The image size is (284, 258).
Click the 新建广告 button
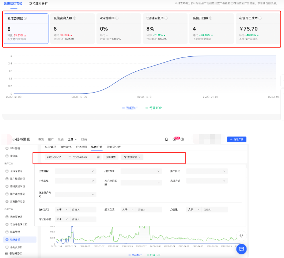(x=236, y=139)
